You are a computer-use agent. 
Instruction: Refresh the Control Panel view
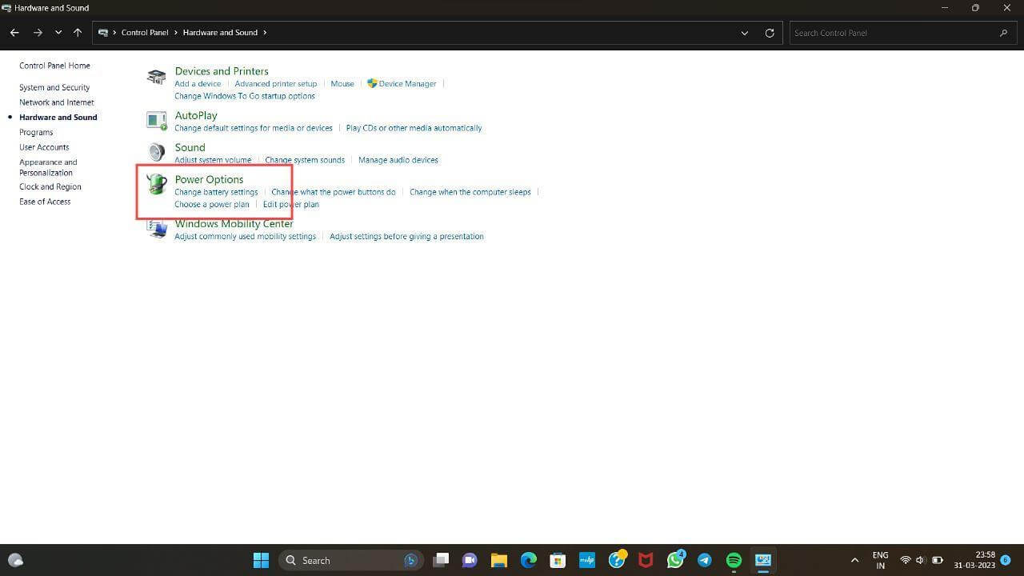pyautogui.click(x=770, y=33)
